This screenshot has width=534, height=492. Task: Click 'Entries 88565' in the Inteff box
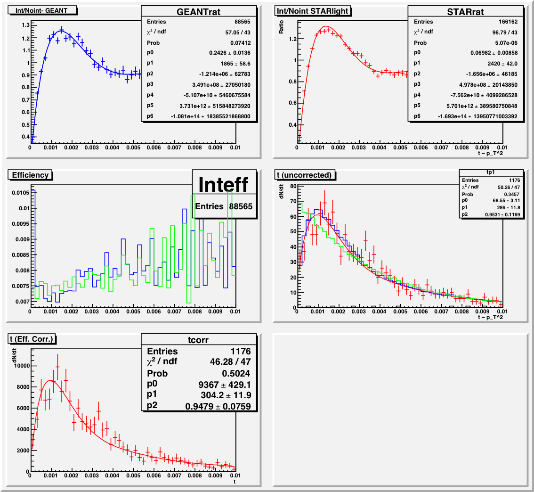(x=225, y=206)
